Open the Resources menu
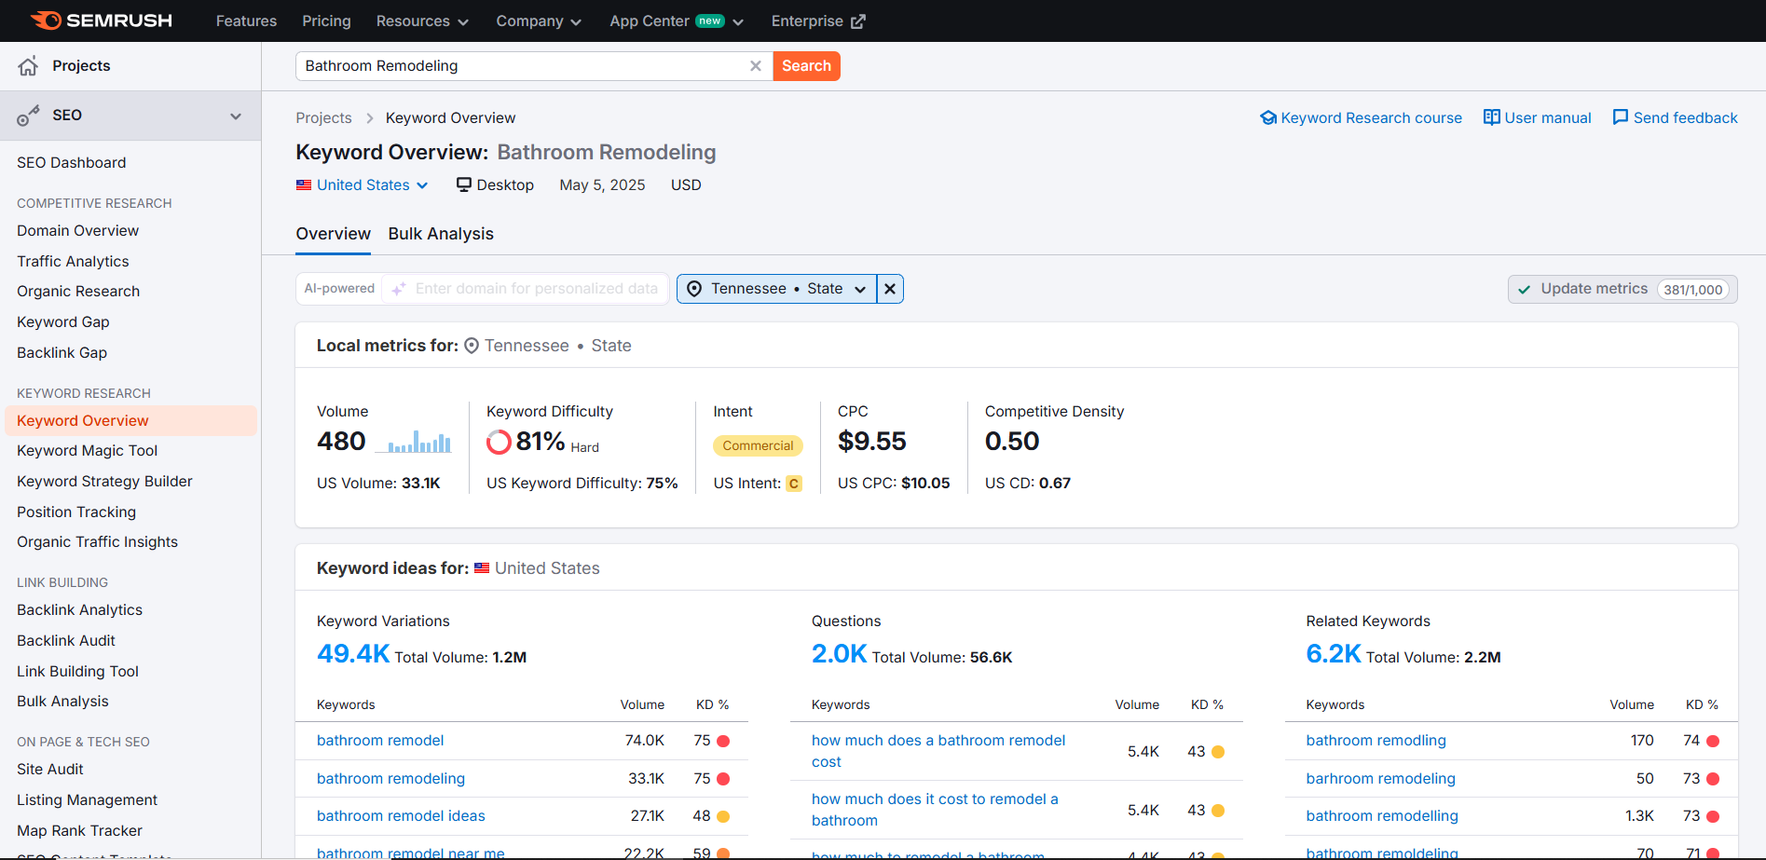 422,20
